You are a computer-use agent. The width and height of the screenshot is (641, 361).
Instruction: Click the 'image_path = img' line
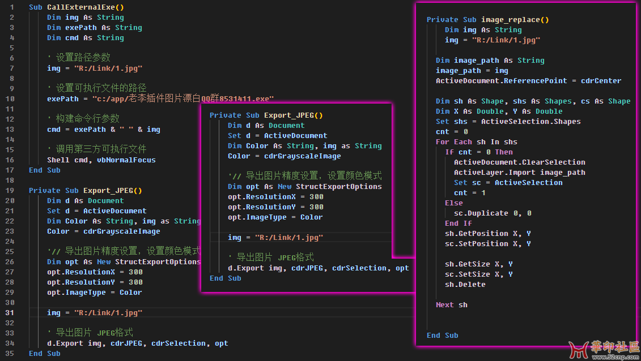(472, 71)
